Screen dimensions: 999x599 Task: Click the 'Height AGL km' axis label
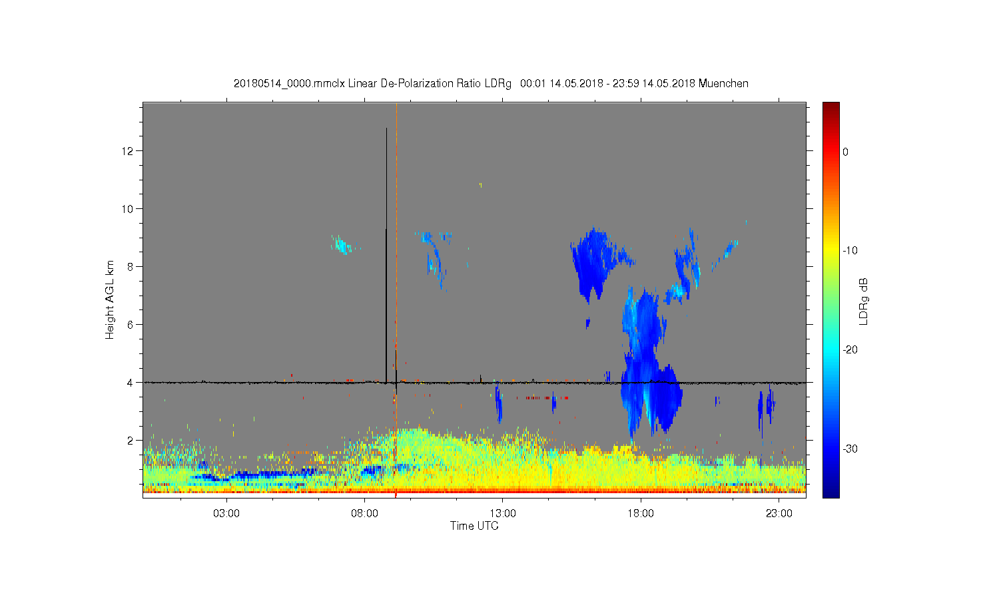[x=110, y=299]
